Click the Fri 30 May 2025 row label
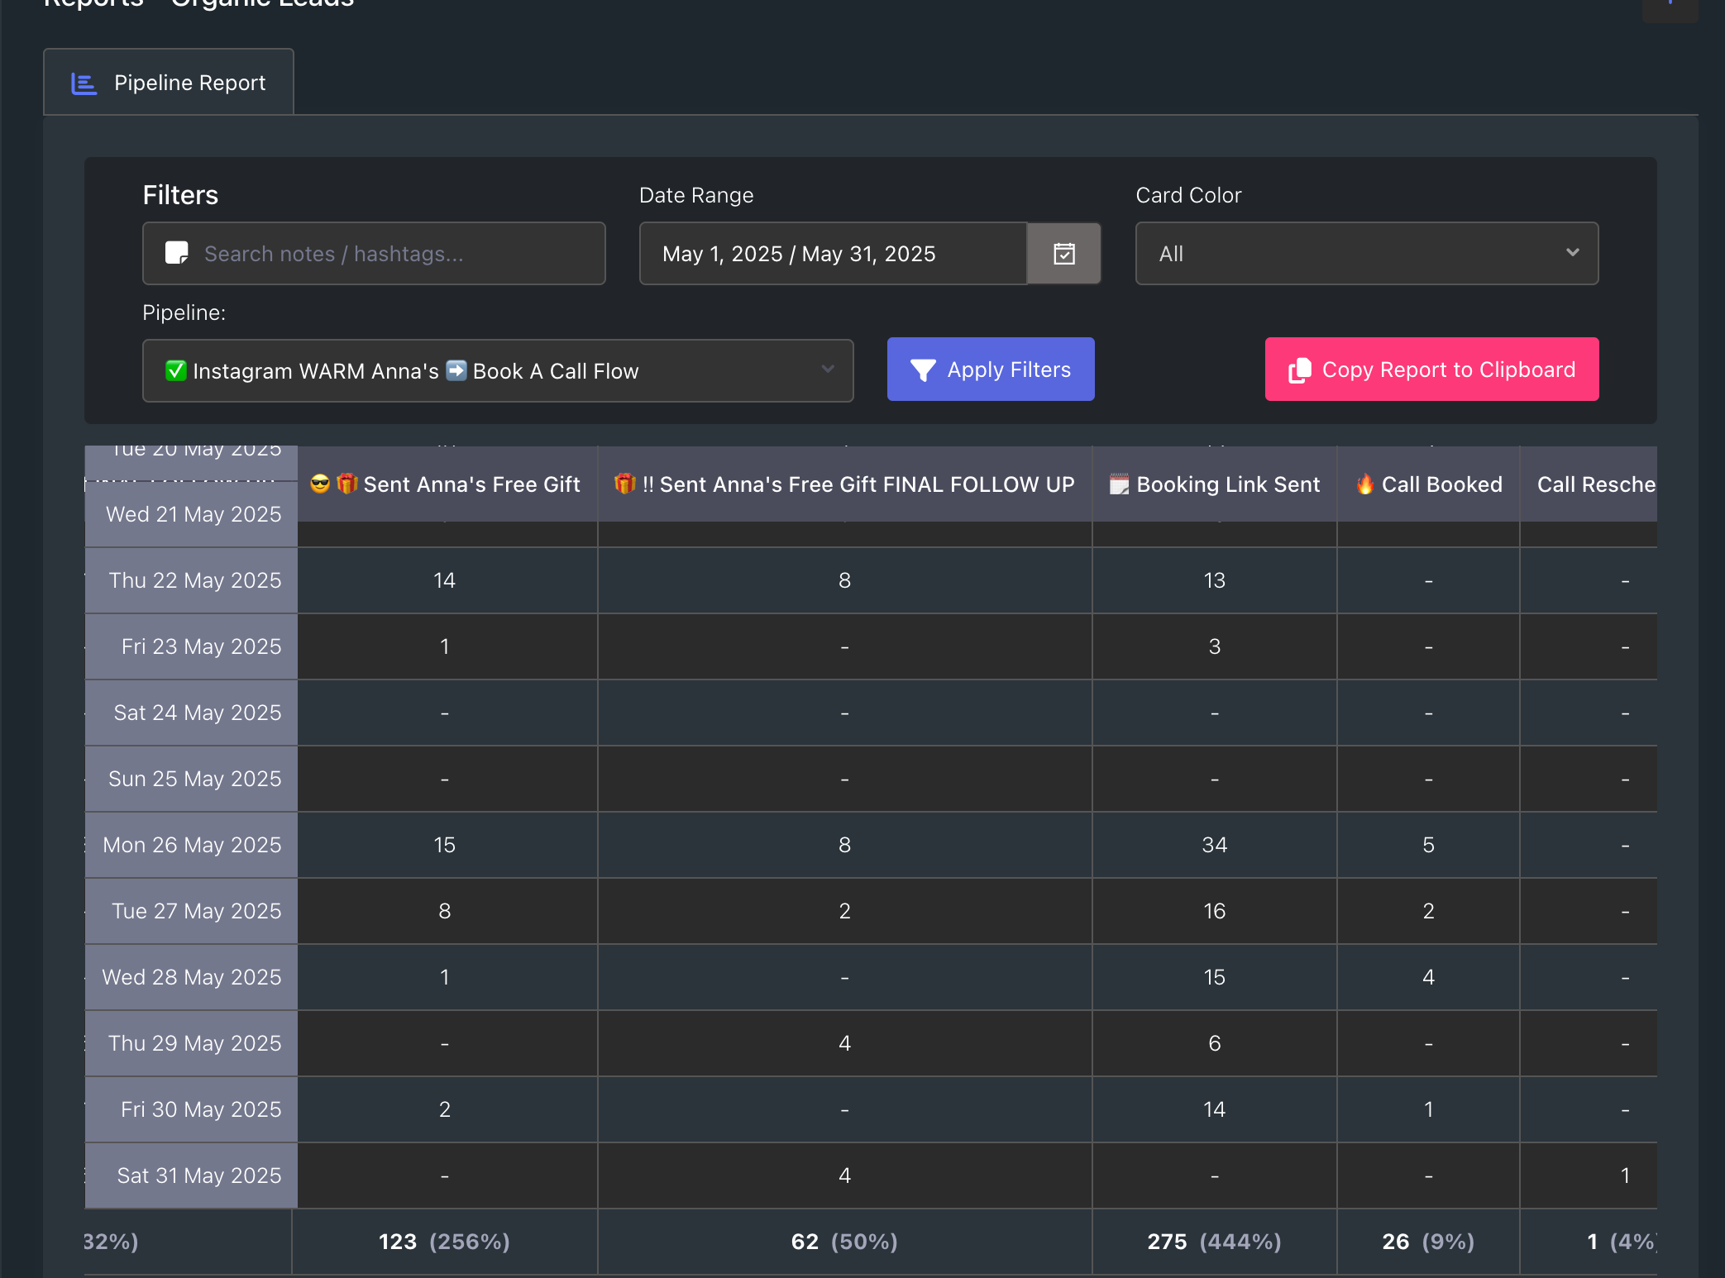This screenshot has height=1278, width=1725. [202, 1109]
